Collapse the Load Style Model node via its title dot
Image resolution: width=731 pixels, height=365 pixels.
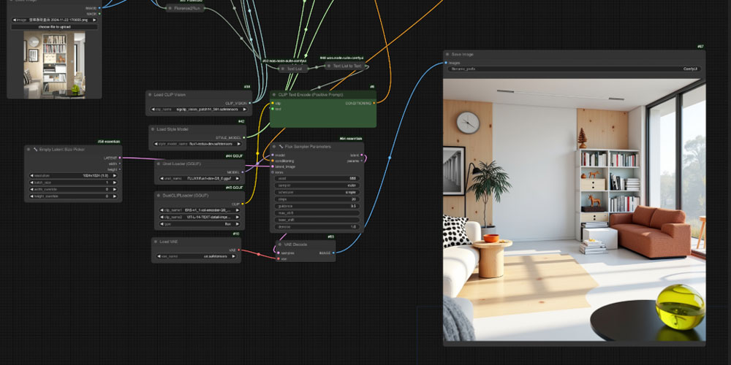pyautogui.click(x=153, y=129)
